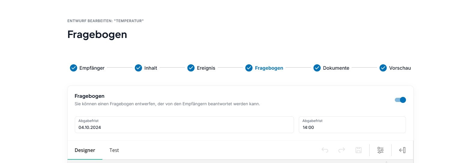This screenshot has height=163, width=460.
Task: Go to the Inhalt step
Action: click(151, 68)
